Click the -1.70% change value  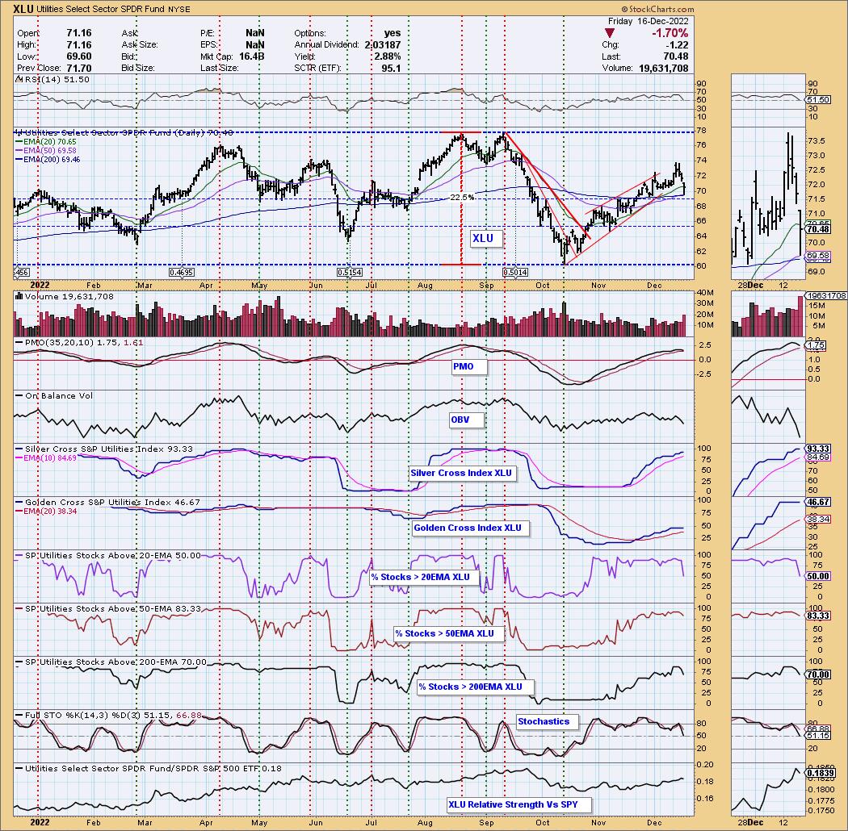click(670, 33)
